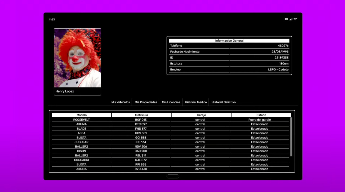
Task: Click the signal strength icon
Action: [x=291, y=19]
